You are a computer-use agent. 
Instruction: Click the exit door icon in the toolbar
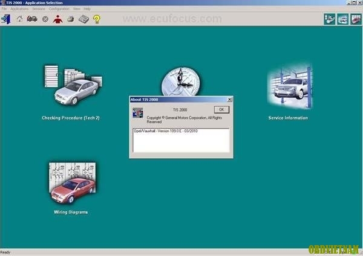6,19
